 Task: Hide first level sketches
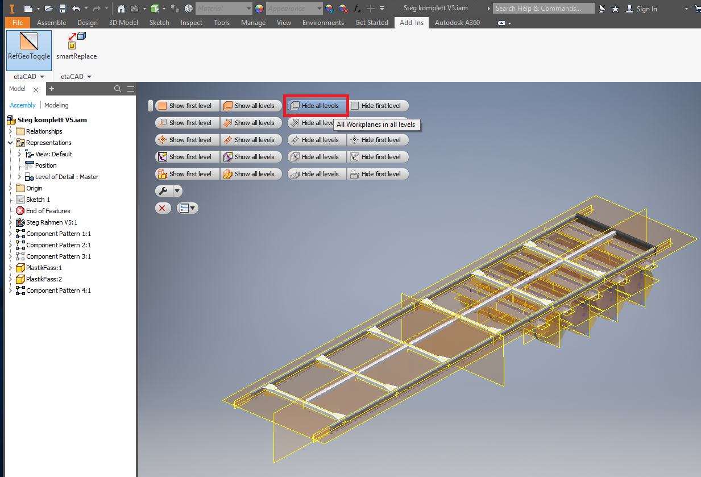coord(378,157)
